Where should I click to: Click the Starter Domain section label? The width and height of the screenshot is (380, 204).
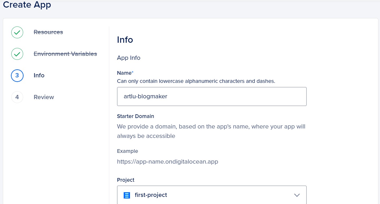click(135, 116)
